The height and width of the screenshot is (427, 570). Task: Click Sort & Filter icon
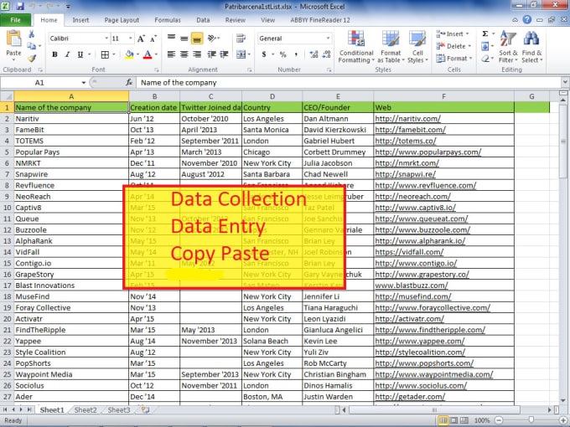point(508,47)
